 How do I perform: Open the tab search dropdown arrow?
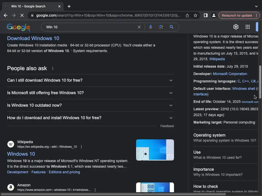256,6
